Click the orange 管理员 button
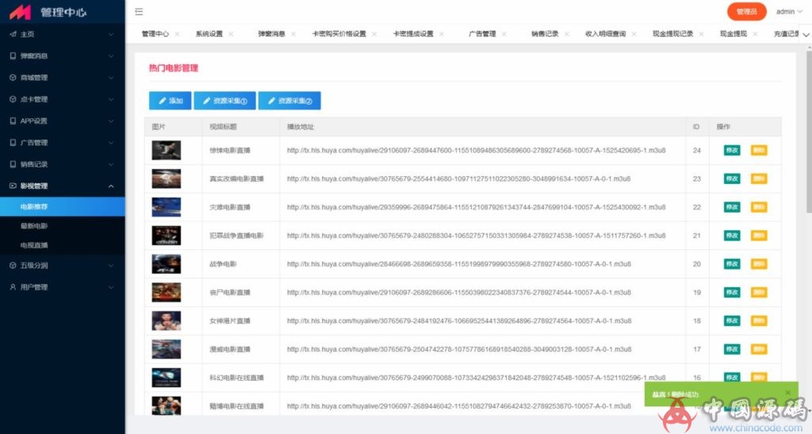The width and height of the screenshot is (812, 434). pos(747,11)
